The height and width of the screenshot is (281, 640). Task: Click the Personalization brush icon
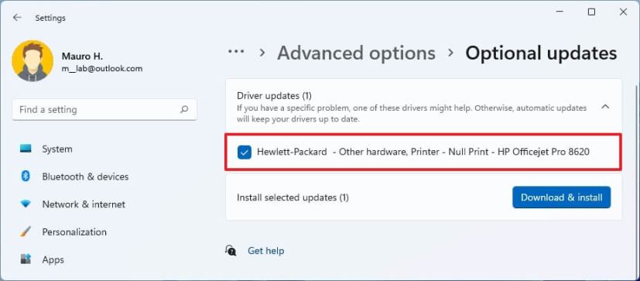click(26, 232)
